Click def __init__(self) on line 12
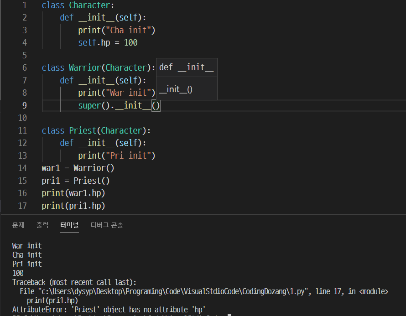This screenshot has width=406, height=316. (x=103, y=143)
